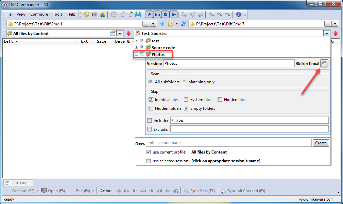Viewport: 343px width, 204px height.
Task: Uncheck the Identical files skip option
Action: point(151,100)
